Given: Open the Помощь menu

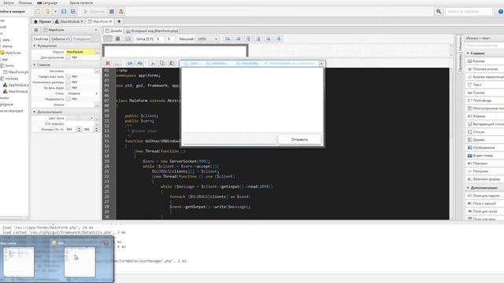Looking at the screenshot, I should (x=25, y=3).
